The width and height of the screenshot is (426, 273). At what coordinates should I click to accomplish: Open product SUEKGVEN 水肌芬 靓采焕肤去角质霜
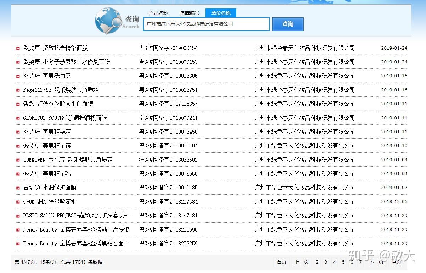[x=68, y=160]
